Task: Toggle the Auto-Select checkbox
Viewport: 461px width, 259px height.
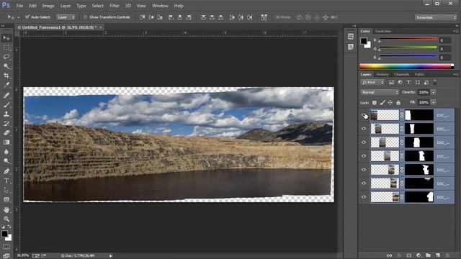Action: (x=27, y=17)
